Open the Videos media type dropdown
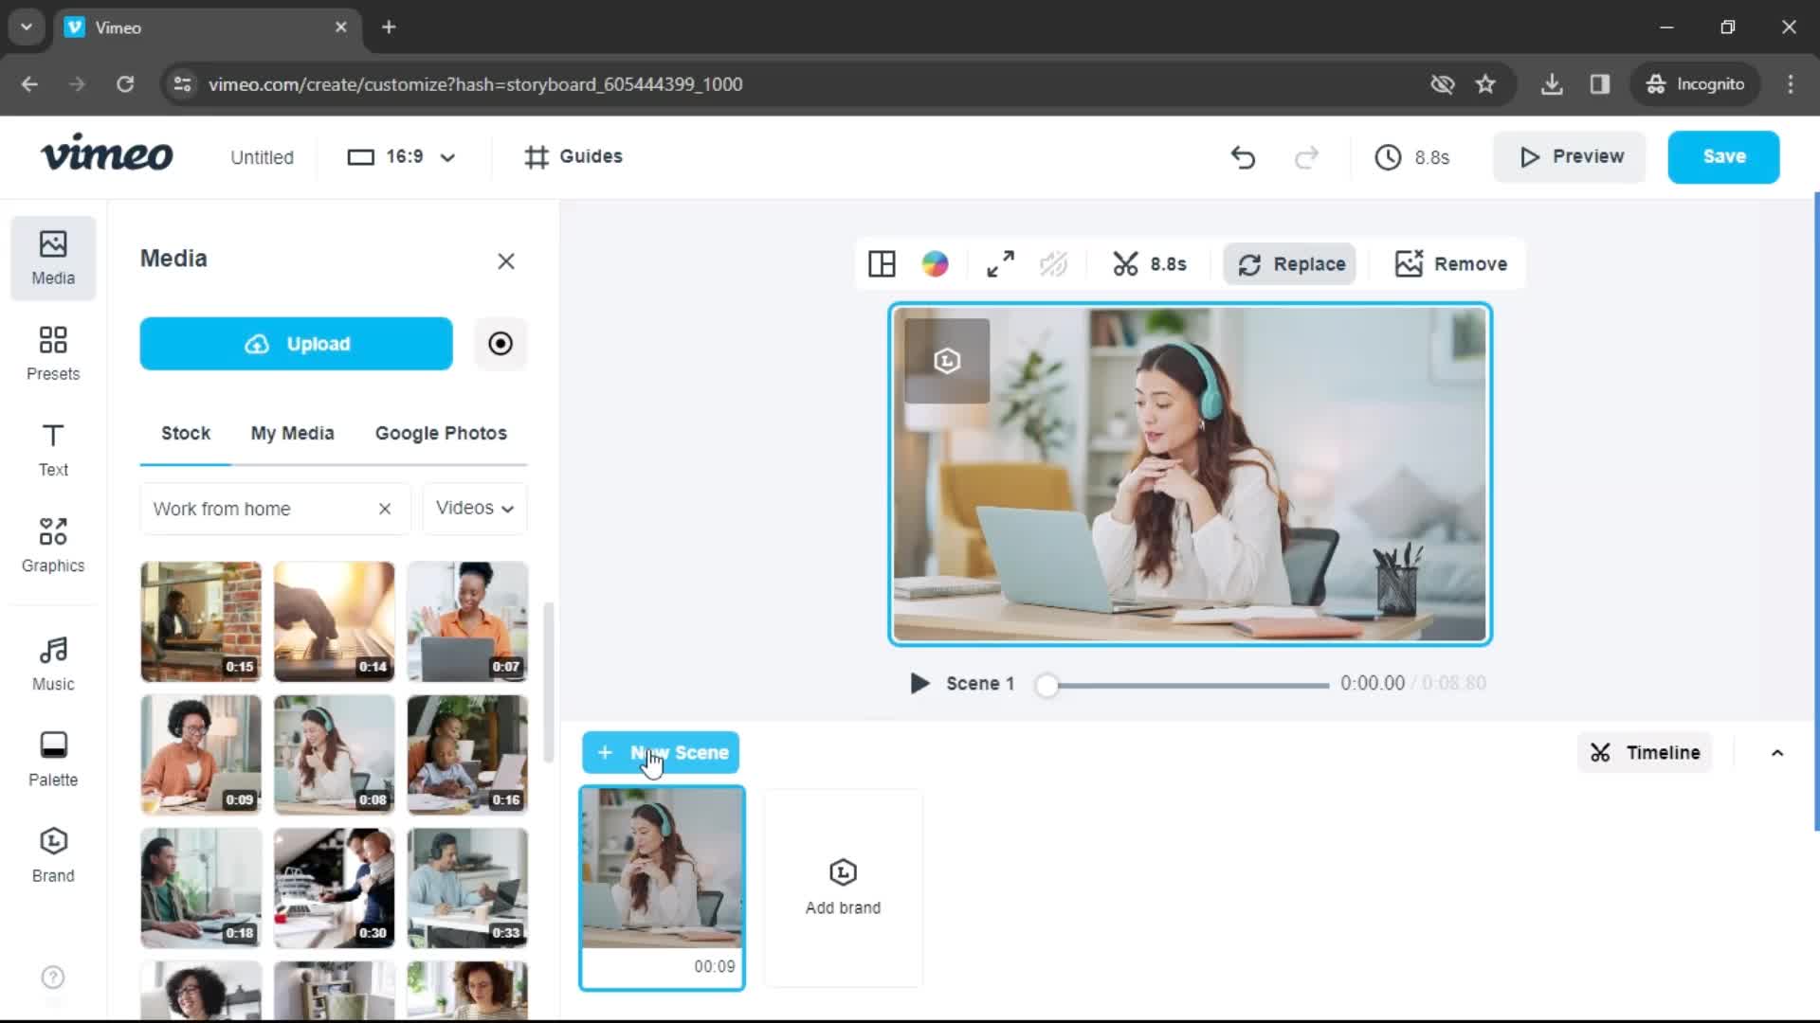 pos(475,509)
